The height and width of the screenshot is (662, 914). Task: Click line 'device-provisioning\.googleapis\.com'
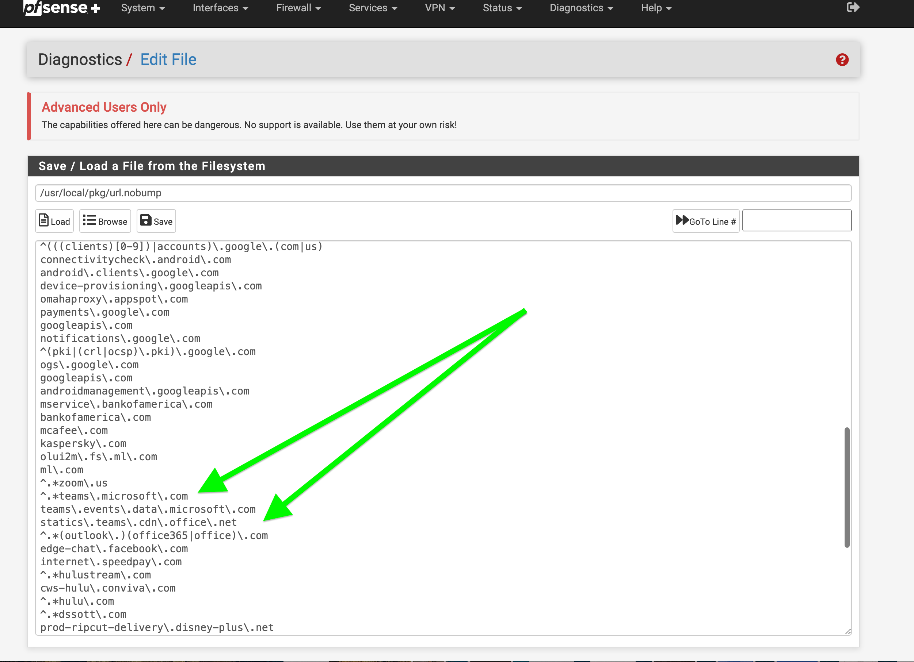pyautogui.click(x=151, y=286)
